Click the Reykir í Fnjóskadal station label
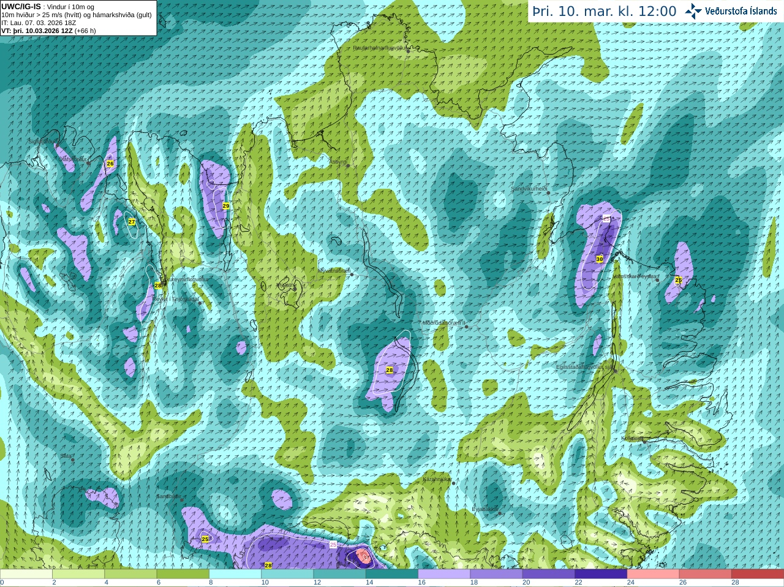 coord(176,299)
